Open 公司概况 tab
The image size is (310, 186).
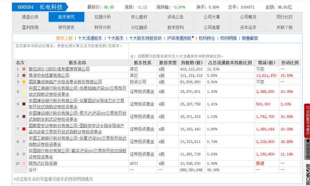pos(248,17)
